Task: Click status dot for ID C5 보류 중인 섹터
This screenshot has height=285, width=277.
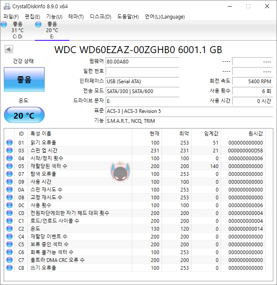Action: tap(9, 244)
